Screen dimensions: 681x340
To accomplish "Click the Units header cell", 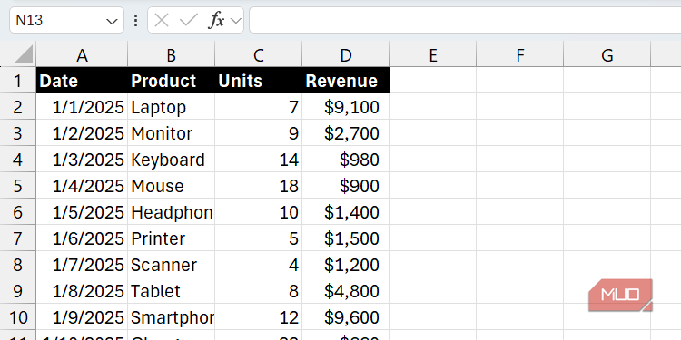I will pyautogui.click(x=259, y=80).
